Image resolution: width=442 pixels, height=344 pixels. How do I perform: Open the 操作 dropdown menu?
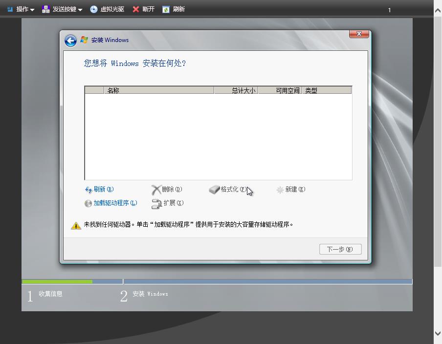pos(21,9)
